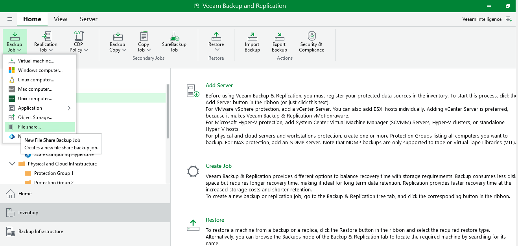Viewport: 518px width, 246px height.
Task: Click the Scale Computing HyperCore tree icon
Action: pyautogui.click(x=28, y=154)
